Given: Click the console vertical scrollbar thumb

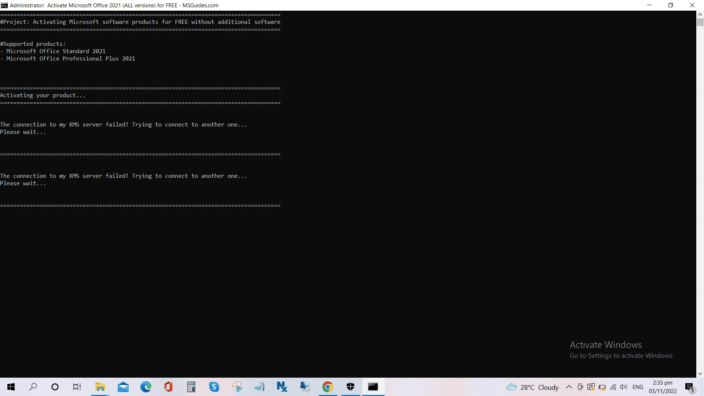Looking at the screenshot, I should coord(700,22).
